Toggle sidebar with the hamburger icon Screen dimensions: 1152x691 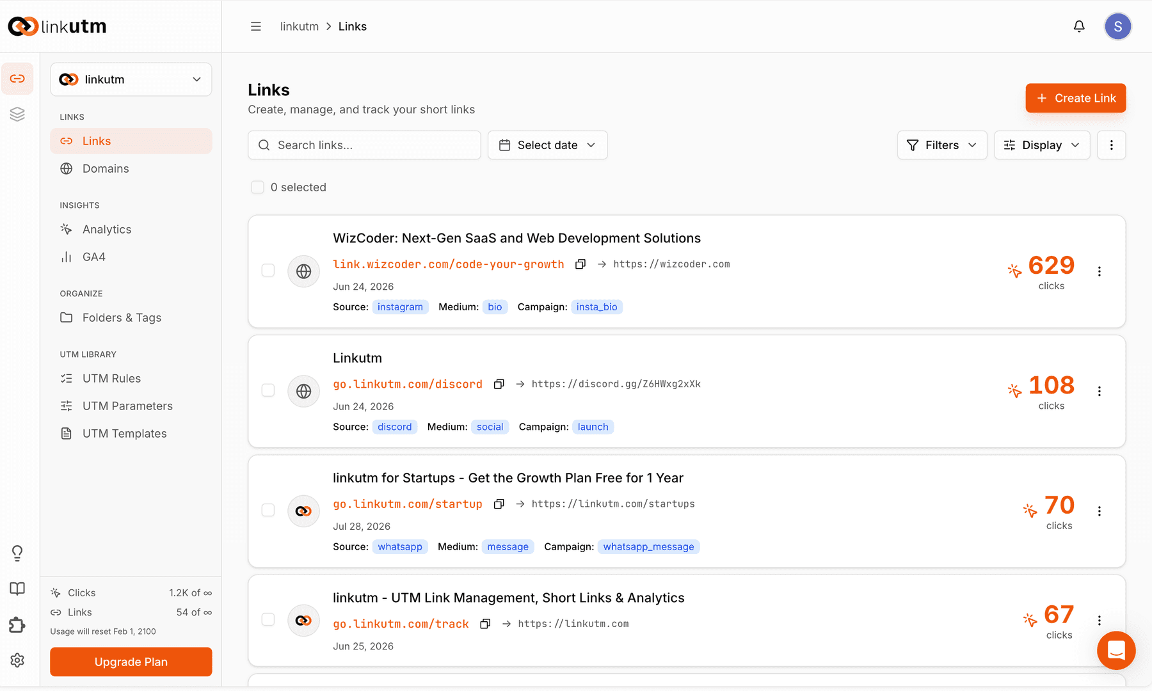[x=256, y=26]
